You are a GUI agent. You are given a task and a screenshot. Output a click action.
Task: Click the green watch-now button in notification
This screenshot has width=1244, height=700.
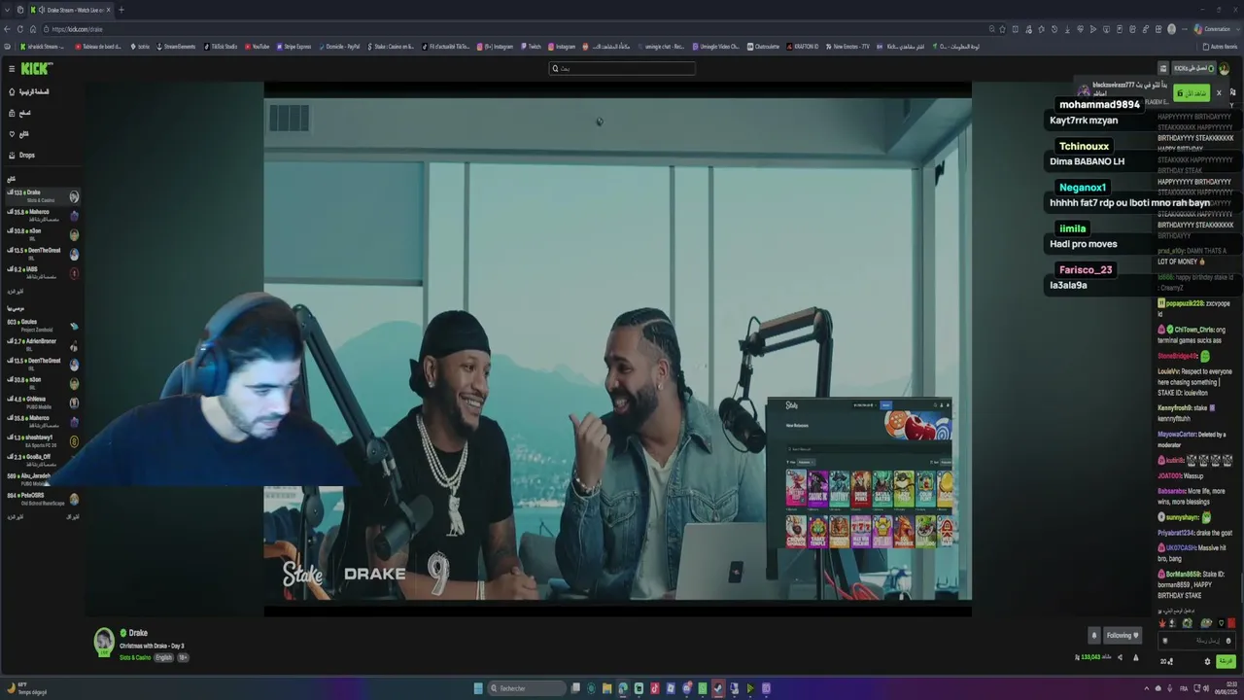[1192, 93]
